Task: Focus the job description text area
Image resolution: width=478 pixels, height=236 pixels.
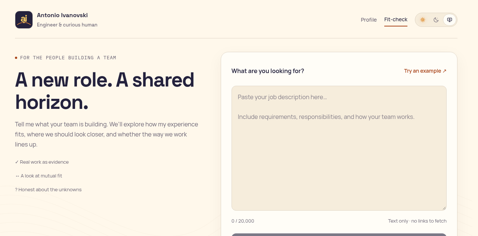Action: (x=339, y=148)
